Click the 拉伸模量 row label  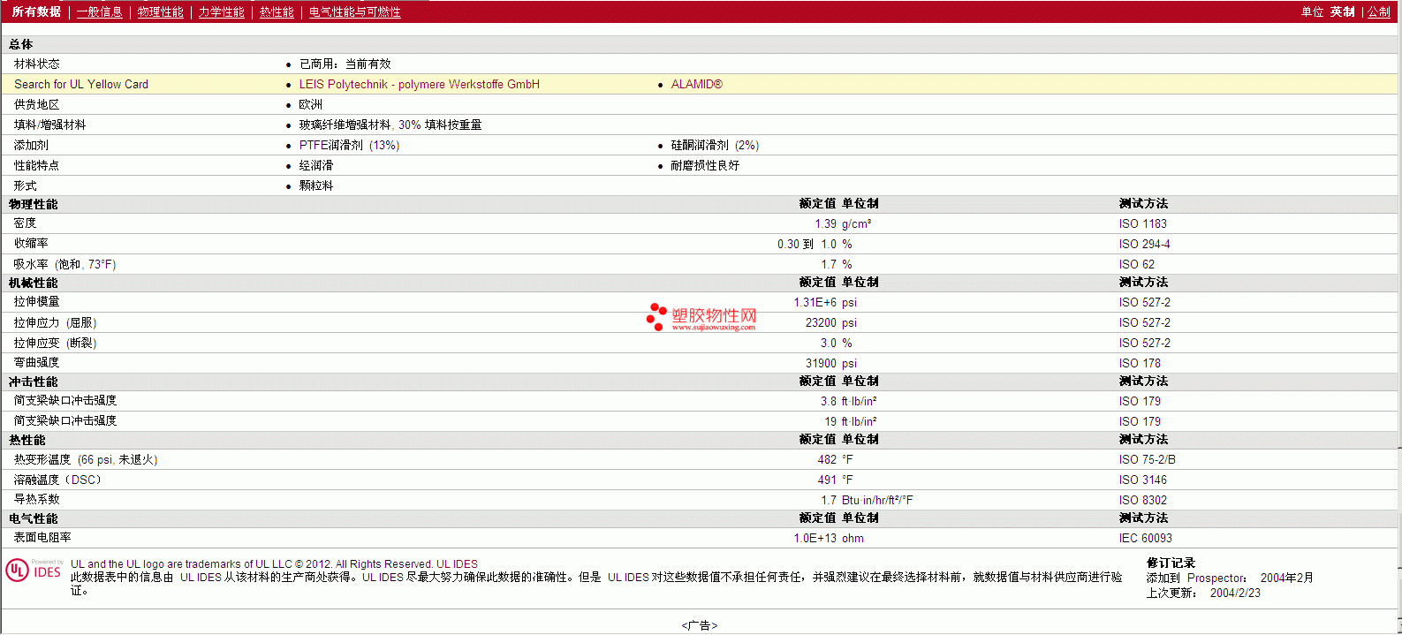(x=37, y=302)
